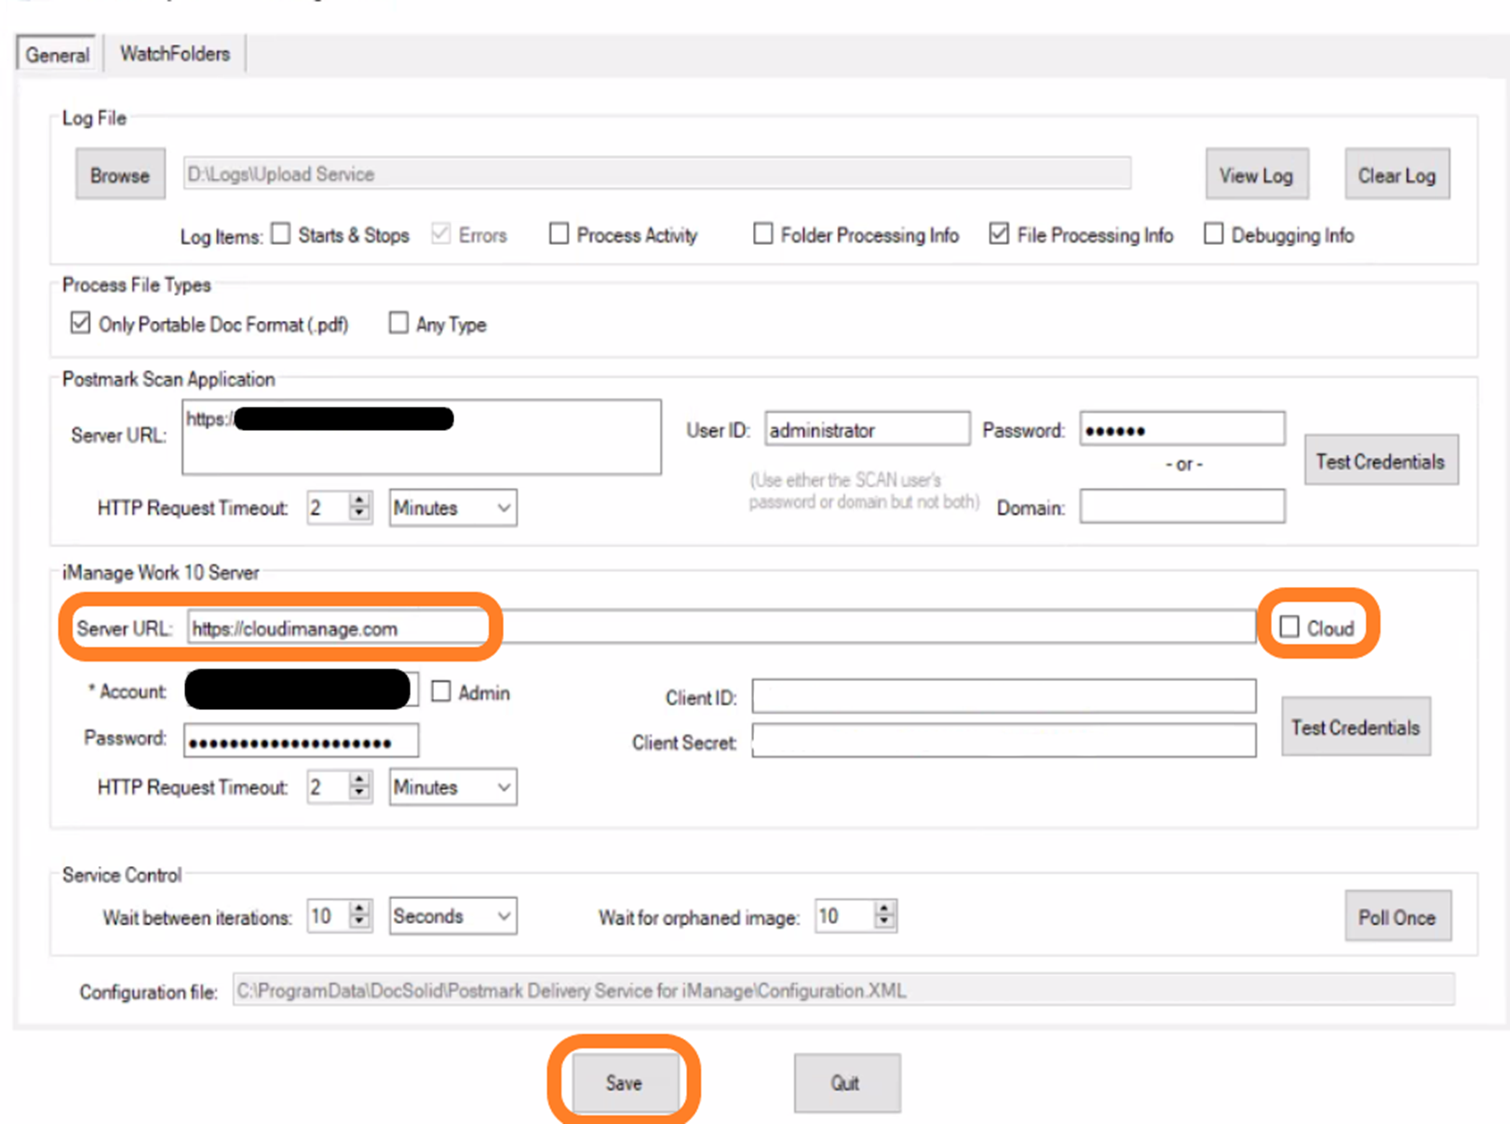Decrease Wait between iterations value
Image resolution: width=1510 pixels, height=1124 pixels.
coord(359,923)
